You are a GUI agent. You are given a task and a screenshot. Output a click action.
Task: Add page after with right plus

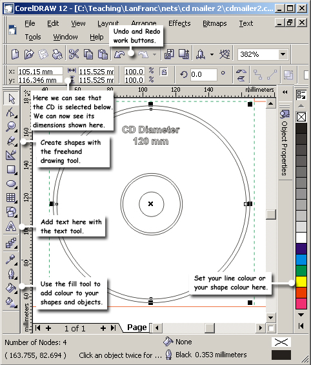(x=103, y=328)
